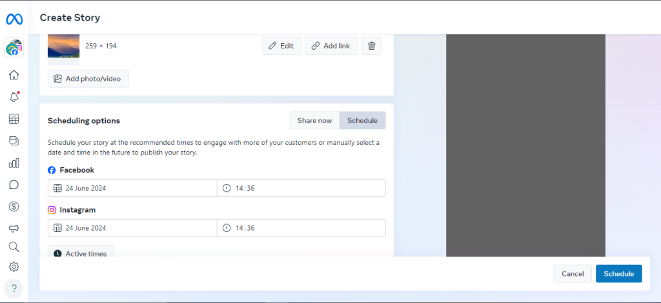Set the Instagram time field 14:36
This screenshot has width=661, height=303.
[x=301, y=228]
